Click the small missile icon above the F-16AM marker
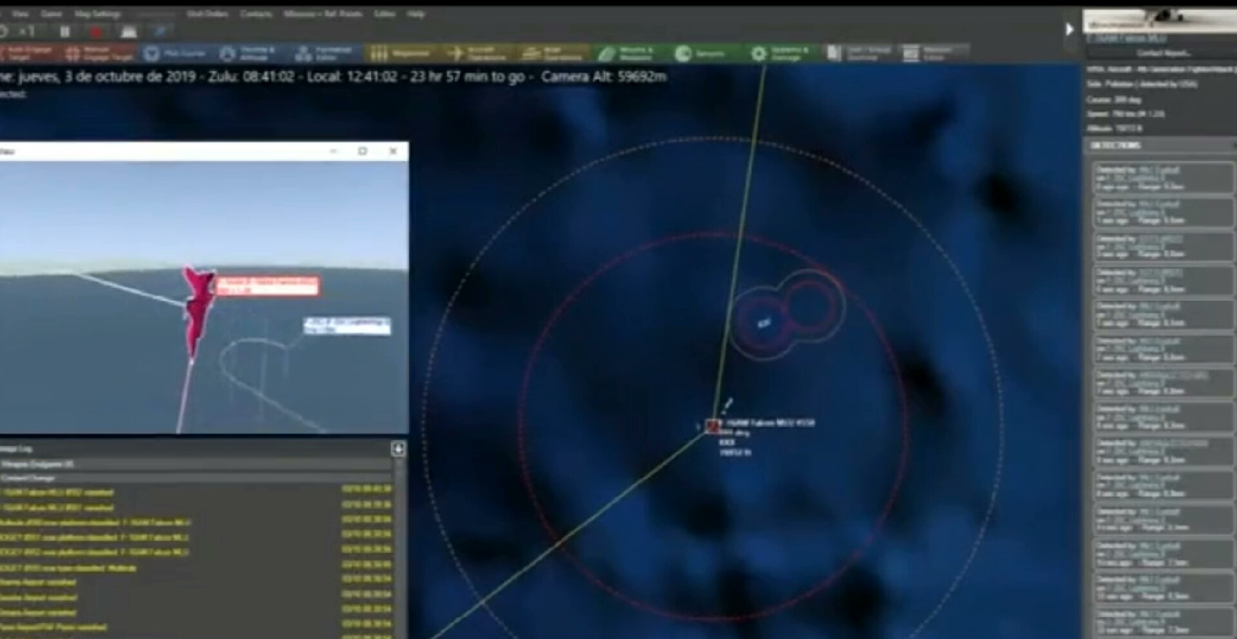Image resolution: width=1237 pixels, height=639 pixels. [x=727, y=405]
